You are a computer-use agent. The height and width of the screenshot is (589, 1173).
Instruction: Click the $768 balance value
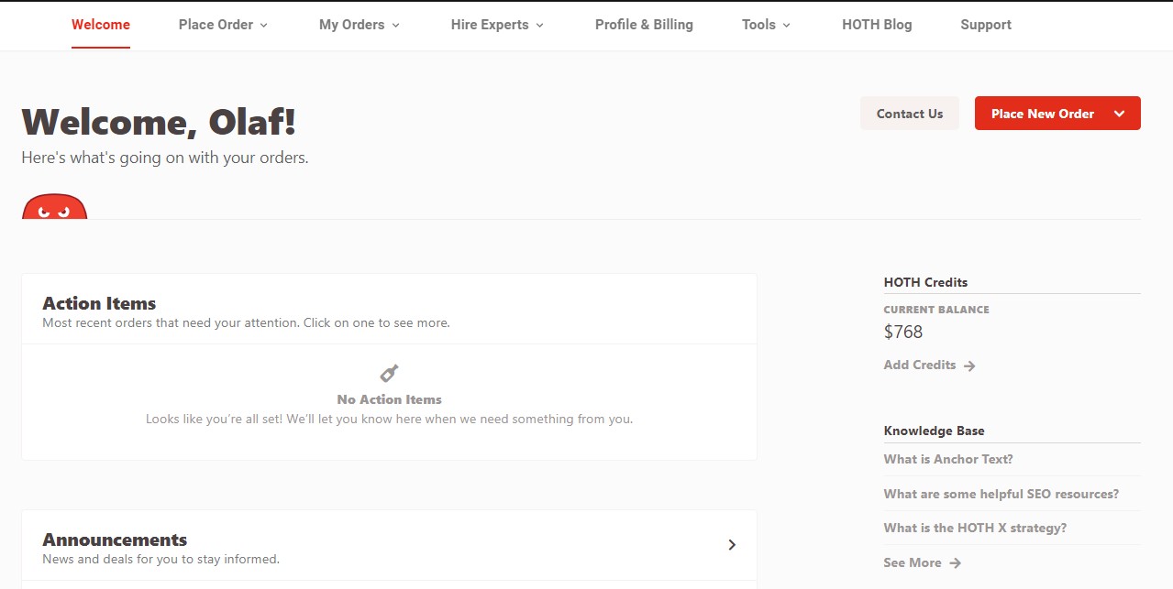click(903, 332)
